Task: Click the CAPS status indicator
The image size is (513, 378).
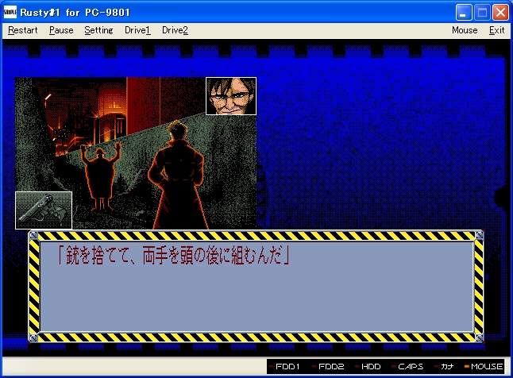Action: coord(407,367)
